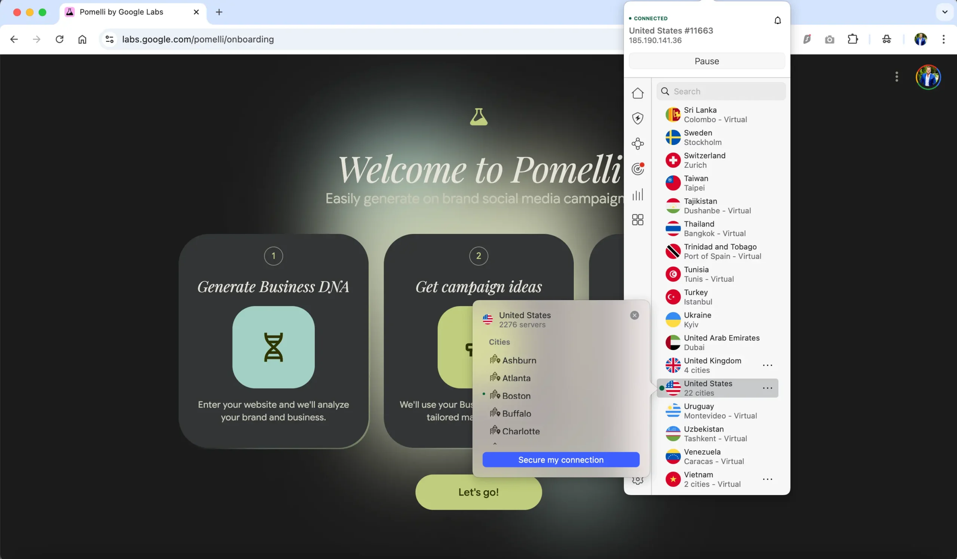957x559 pixels.
Task: Open Chrome's three-dot browser menu
Action: 944,39
